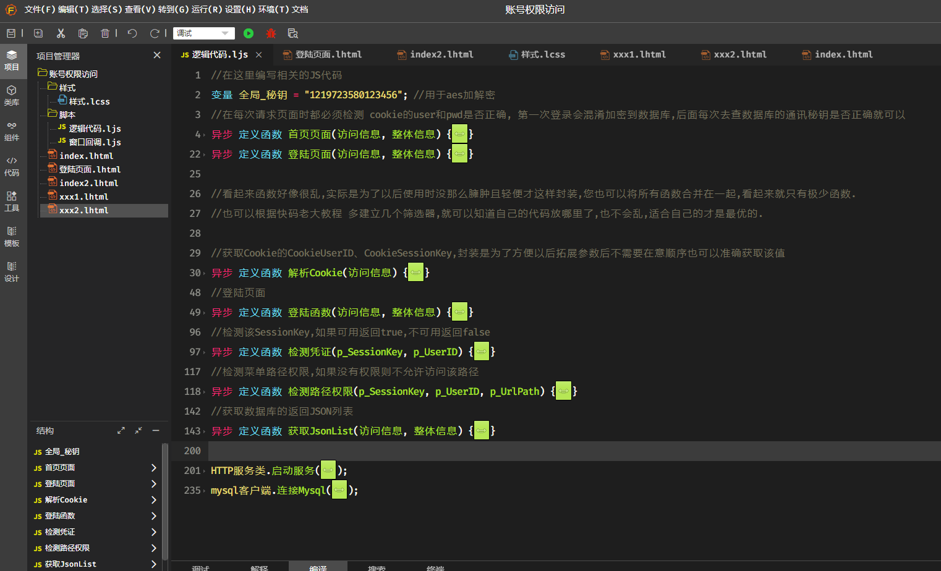Open the 运行(R) menu
The height and width of the screenshot is (571, 941).
[207, 10]
